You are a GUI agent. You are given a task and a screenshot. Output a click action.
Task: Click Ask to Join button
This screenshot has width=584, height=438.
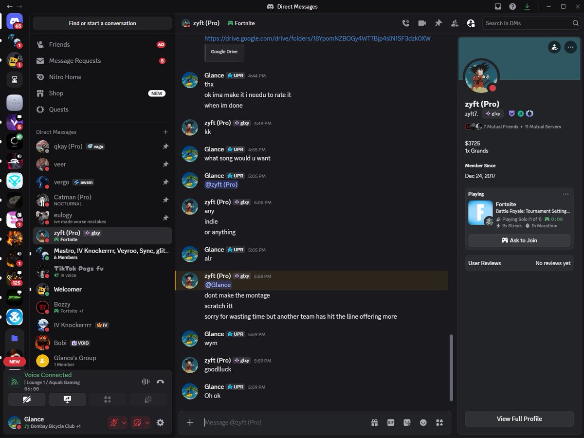coord(519,240)
